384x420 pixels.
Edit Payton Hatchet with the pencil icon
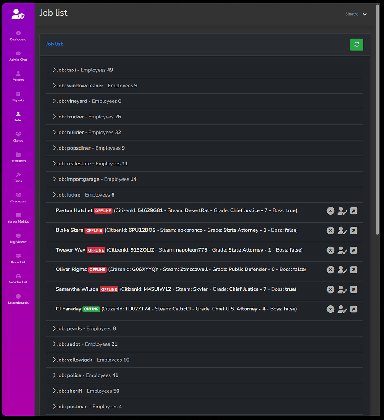tap(342, 211)
